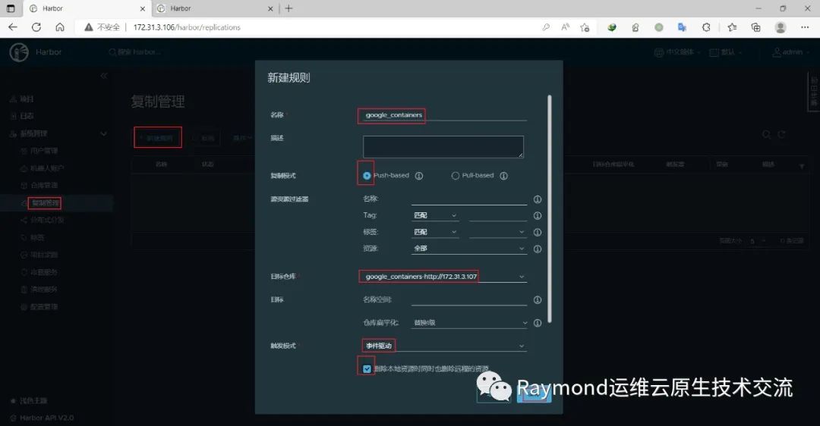Click the 新建规则 button behind the dialog

(158, 138)
